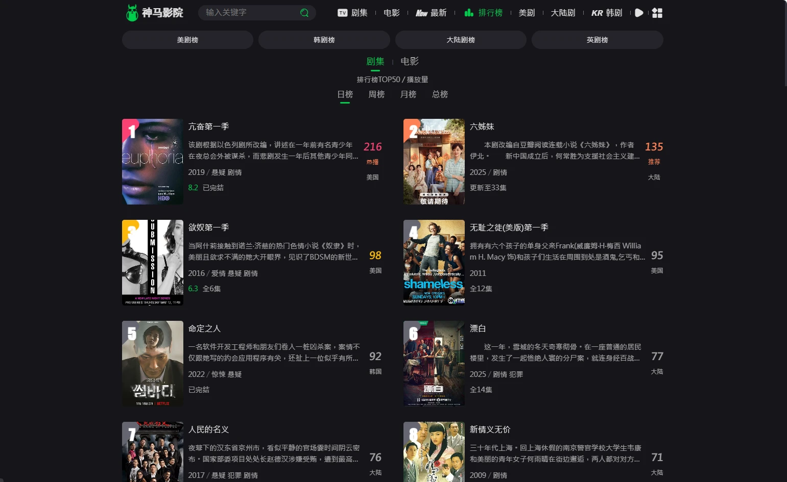The width and height of the screenshot is (787, 482).
Task: Open the shameless poster thumbnail
Action: (434, 262)
